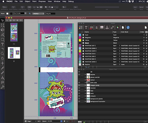Open the Separations list in Assets panel
The image size is (148, 123).
[x=81, y=28]
